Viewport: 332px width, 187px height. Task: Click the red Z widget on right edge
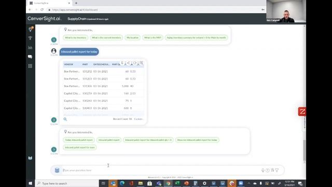[x=302, y=112]
